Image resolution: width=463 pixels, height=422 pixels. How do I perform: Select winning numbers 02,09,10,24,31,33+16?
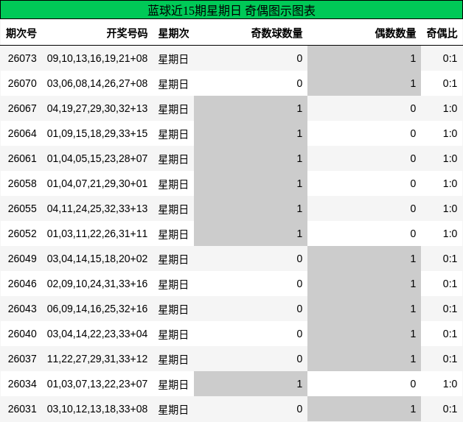[97, 284]
